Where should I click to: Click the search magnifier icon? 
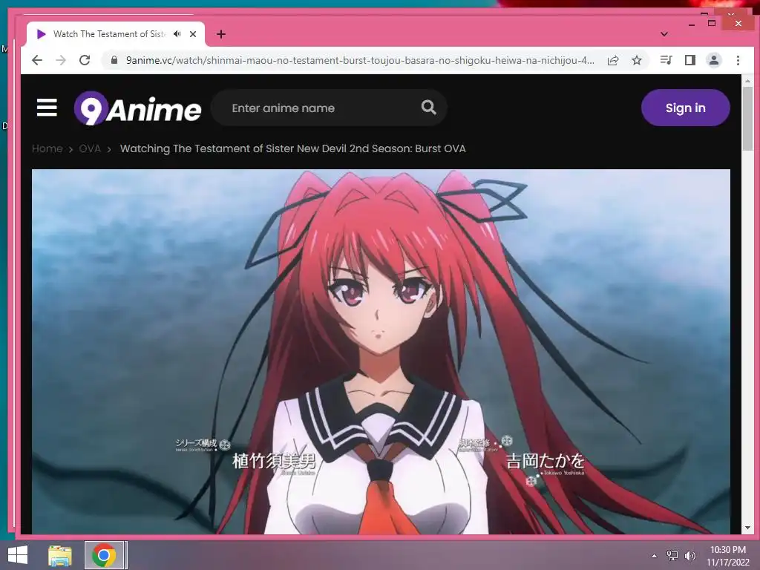pos(428,107)
